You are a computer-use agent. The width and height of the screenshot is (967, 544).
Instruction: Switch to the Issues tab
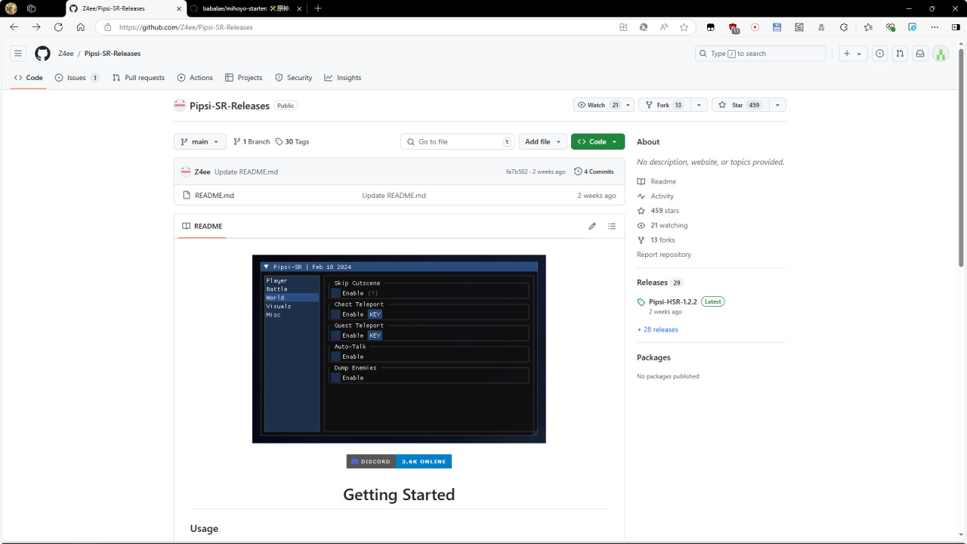77,78
